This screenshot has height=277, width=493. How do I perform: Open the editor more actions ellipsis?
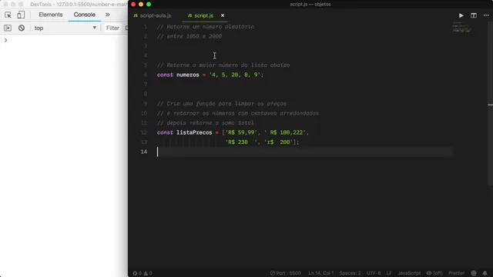point(486,15)
